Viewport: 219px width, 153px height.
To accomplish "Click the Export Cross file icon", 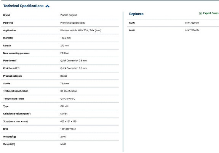I will [200, 13].
